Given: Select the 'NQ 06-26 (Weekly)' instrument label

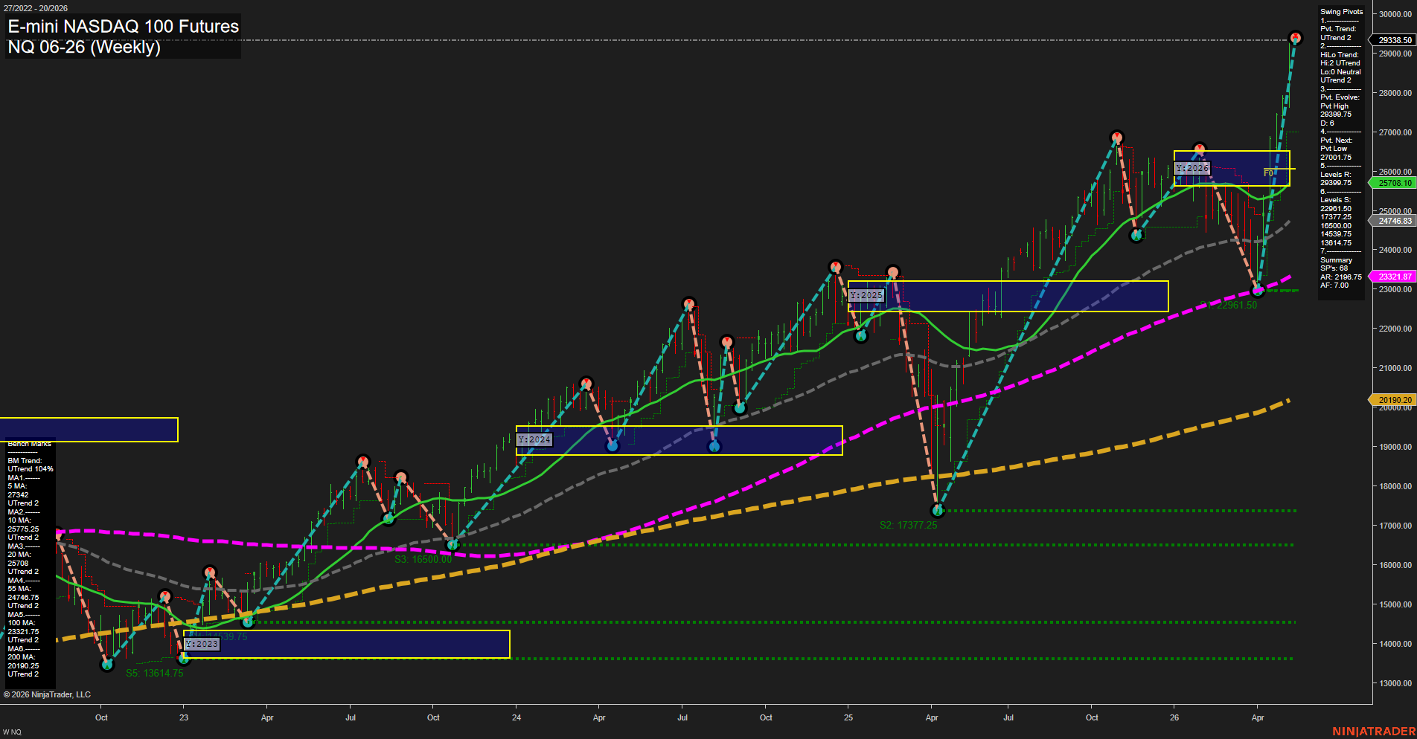Looking at the screenshot, I should 84,47.
